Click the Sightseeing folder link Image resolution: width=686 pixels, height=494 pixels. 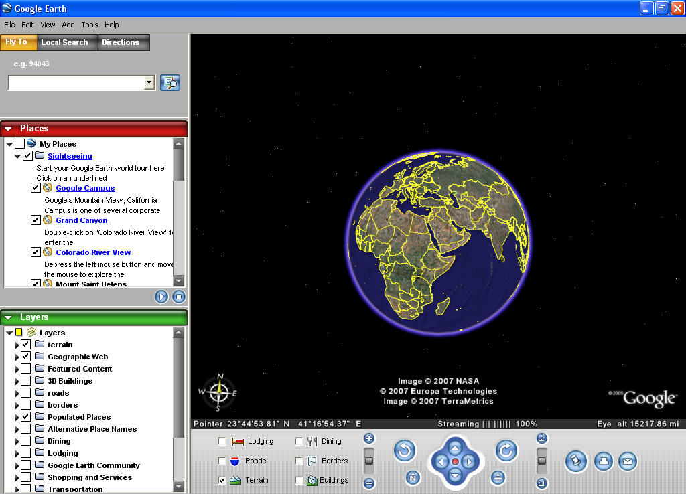(x=70, y=156)
